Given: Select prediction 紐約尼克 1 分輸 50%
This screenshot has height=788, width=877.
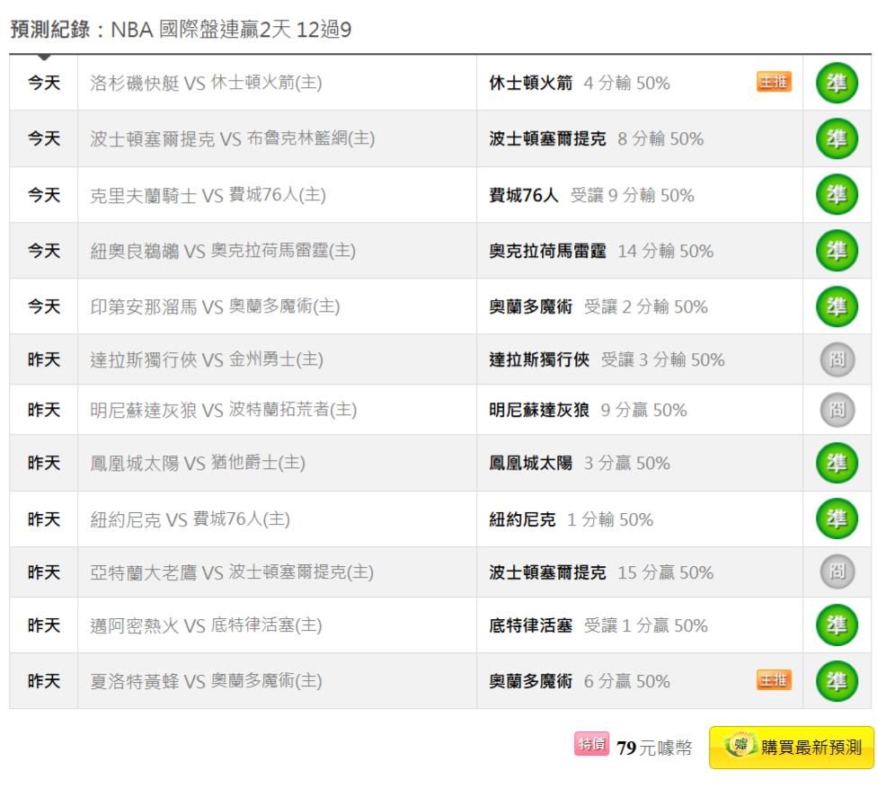Looking at the screenshot, I should [x=571, y=519].
